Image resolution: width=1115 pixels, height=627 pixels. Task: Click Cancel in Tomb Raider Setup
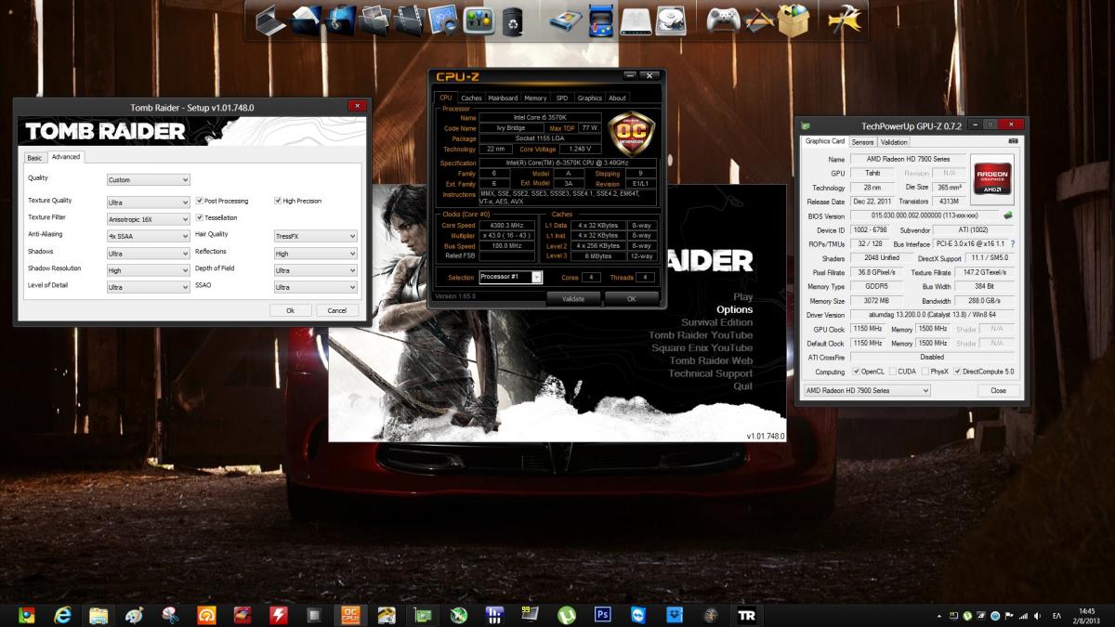pyautogui.click(x=336, y=310)
